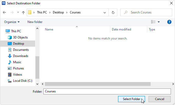This screenshot has height=105, width=175.
Task: Click the Back navigation arrow
Action: 5,12
